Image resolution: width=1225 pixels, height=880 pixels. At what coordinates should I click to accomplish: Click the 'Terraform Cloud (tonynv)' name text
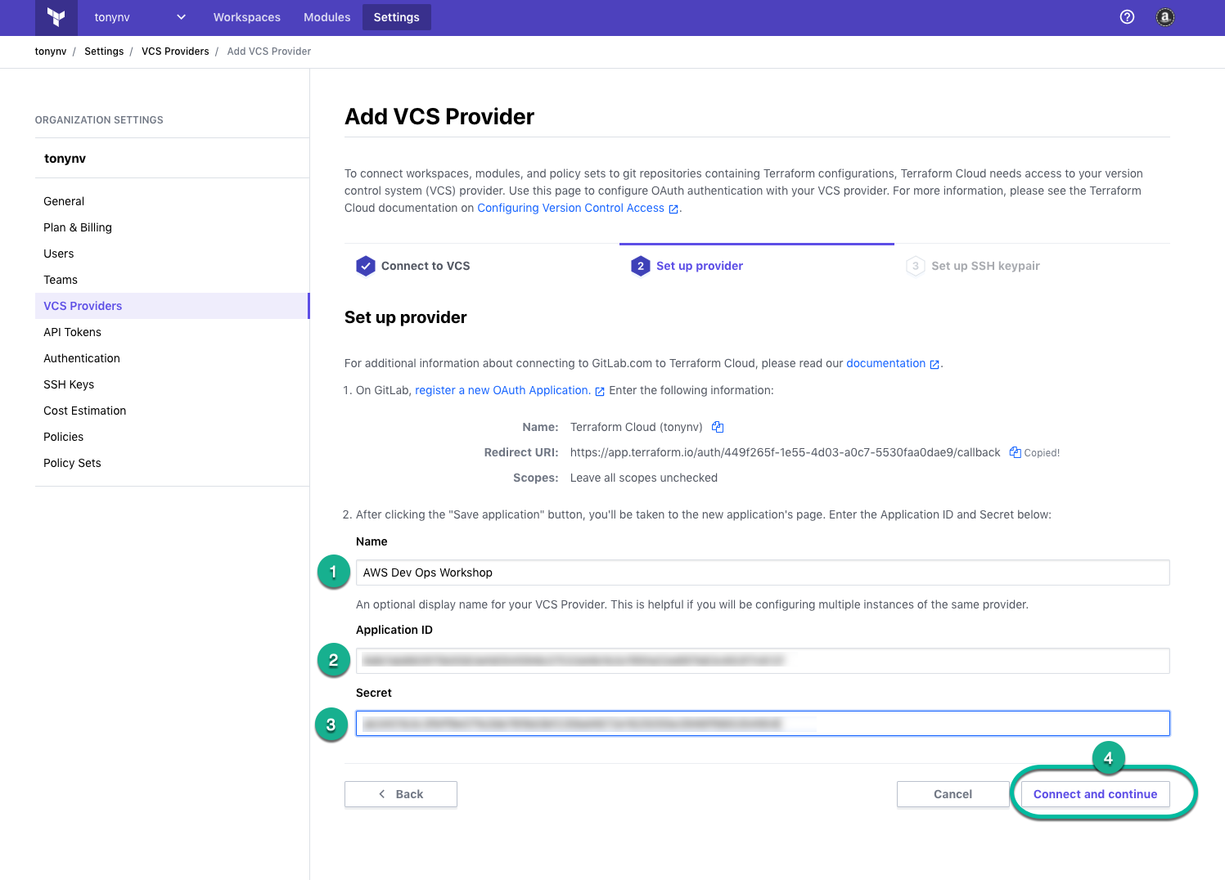[x=637, y=427]
